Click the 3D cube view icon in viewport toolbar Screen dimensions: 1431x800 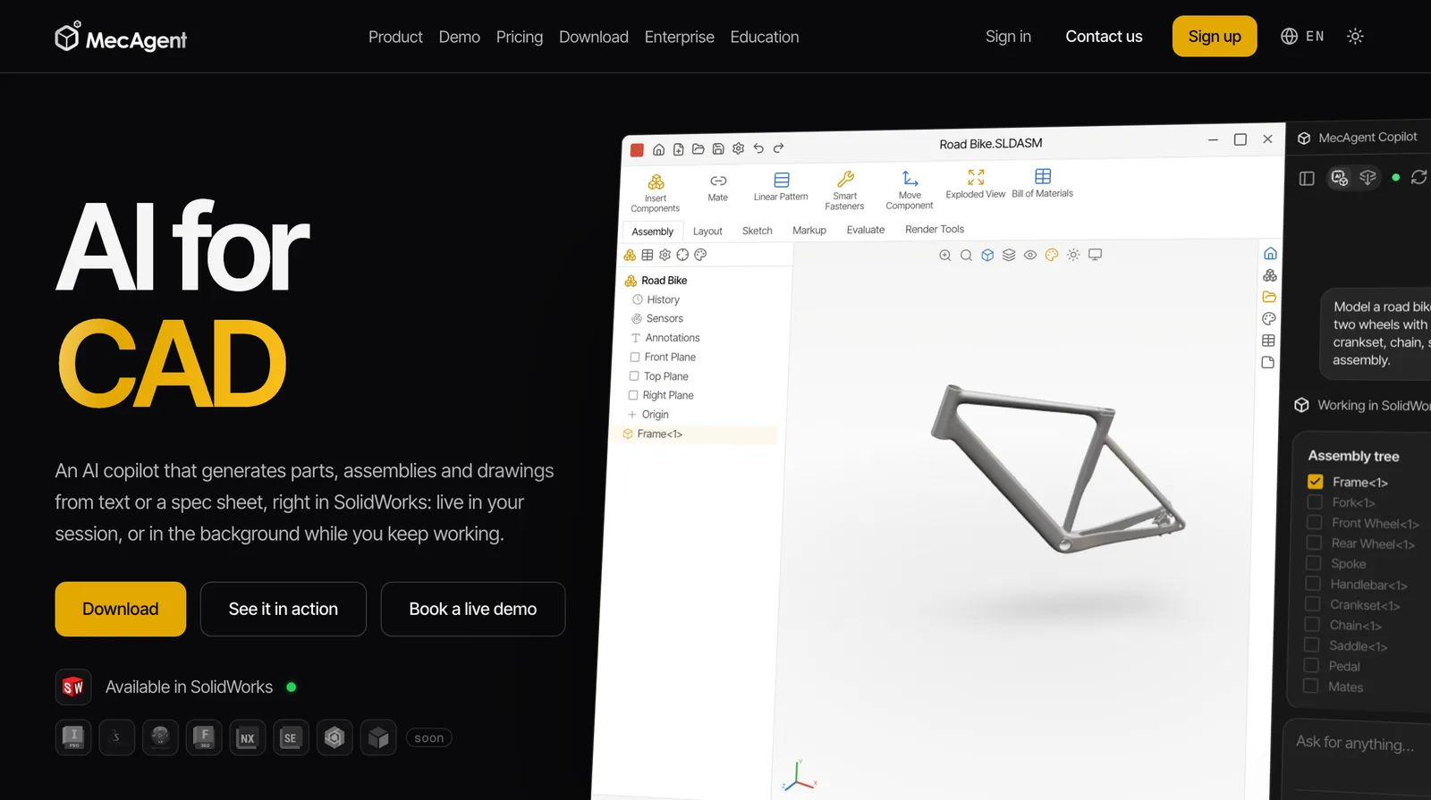987,255
